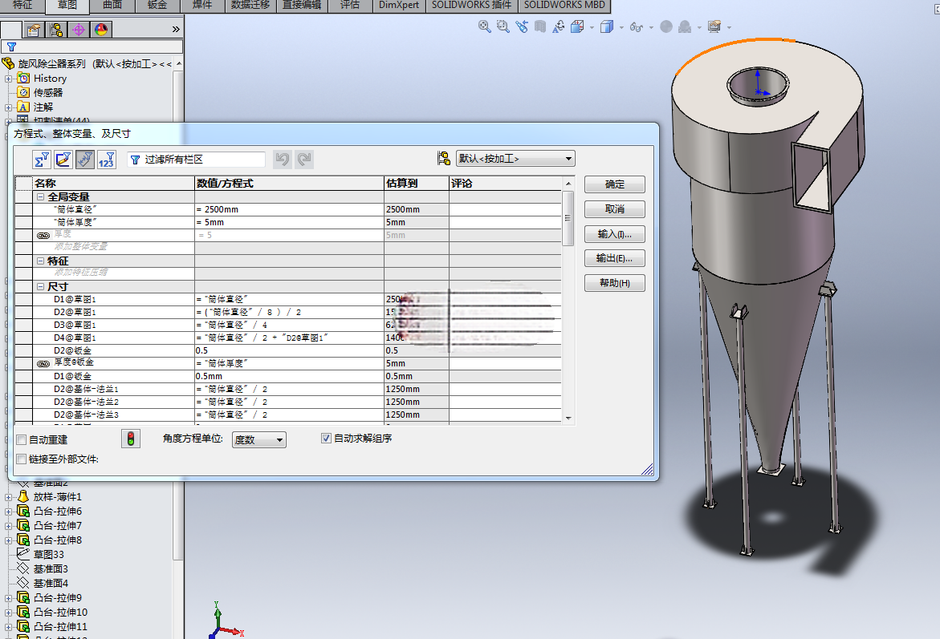This screenshot has width=940, height=639.
Task: Select the Sketch equation view icon
Action: pyautogui.click(x=63, y=160)
